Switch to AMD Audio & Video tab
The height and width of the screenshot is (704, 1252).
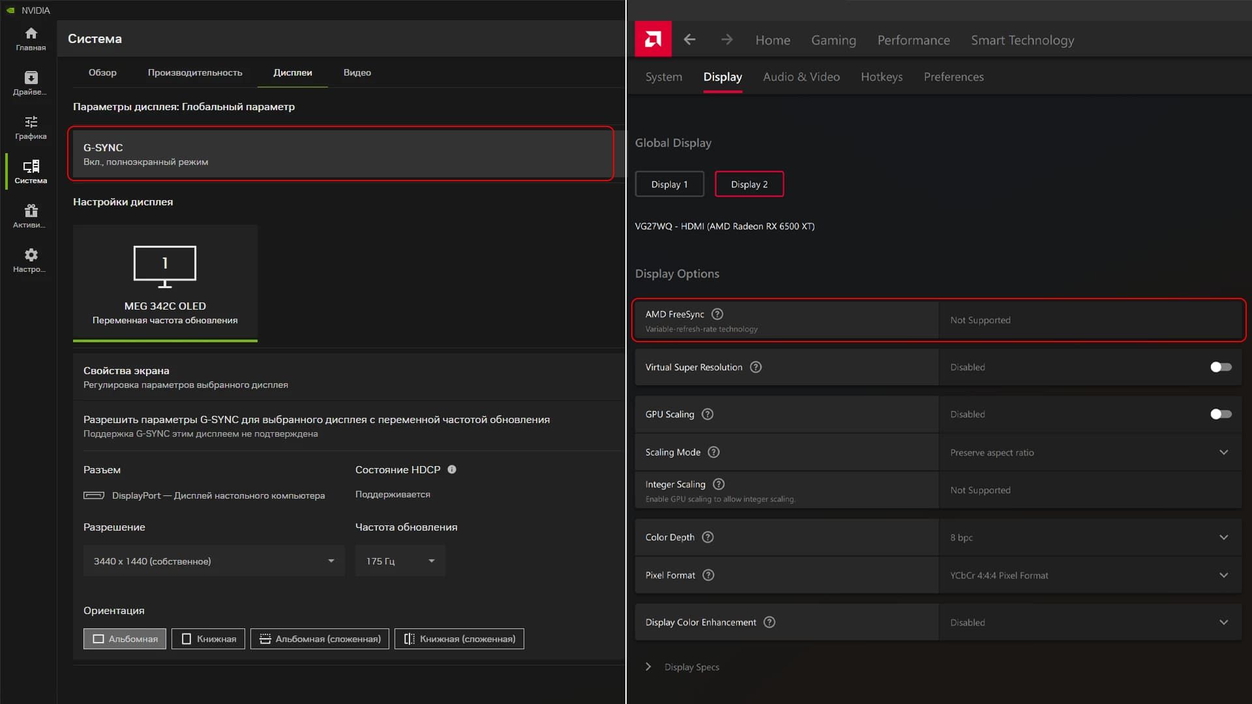click(x=801, y=77)
